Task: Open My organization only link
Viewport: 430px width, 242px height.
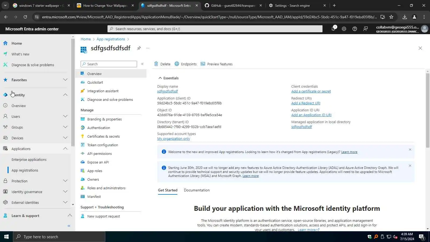Action: (174, 139)
